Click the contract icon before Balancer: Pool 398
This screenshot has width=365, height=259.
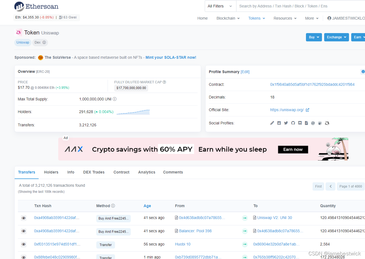[x=176, y=231]
